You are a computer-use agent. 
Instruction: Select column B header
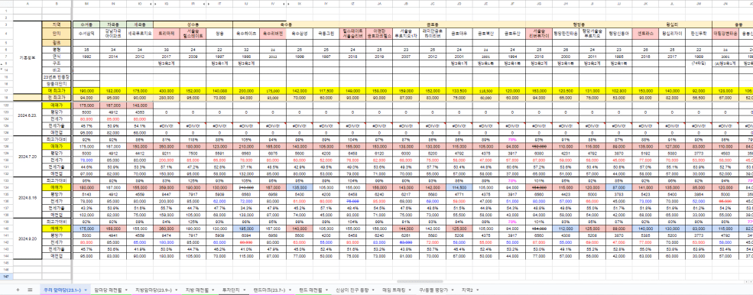[x=57, y=4]
